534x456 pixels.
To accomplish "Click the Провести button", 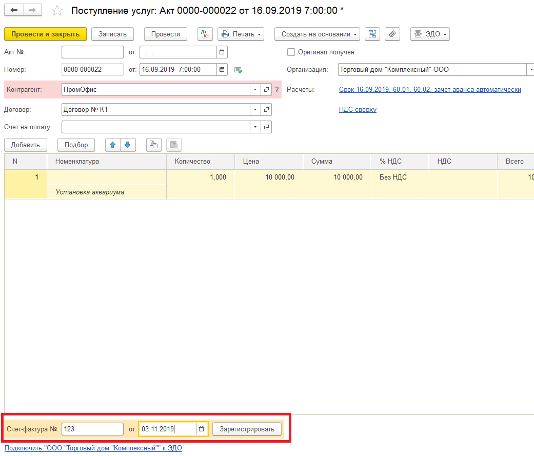I will pyautogui.click(x=166, y=34).
